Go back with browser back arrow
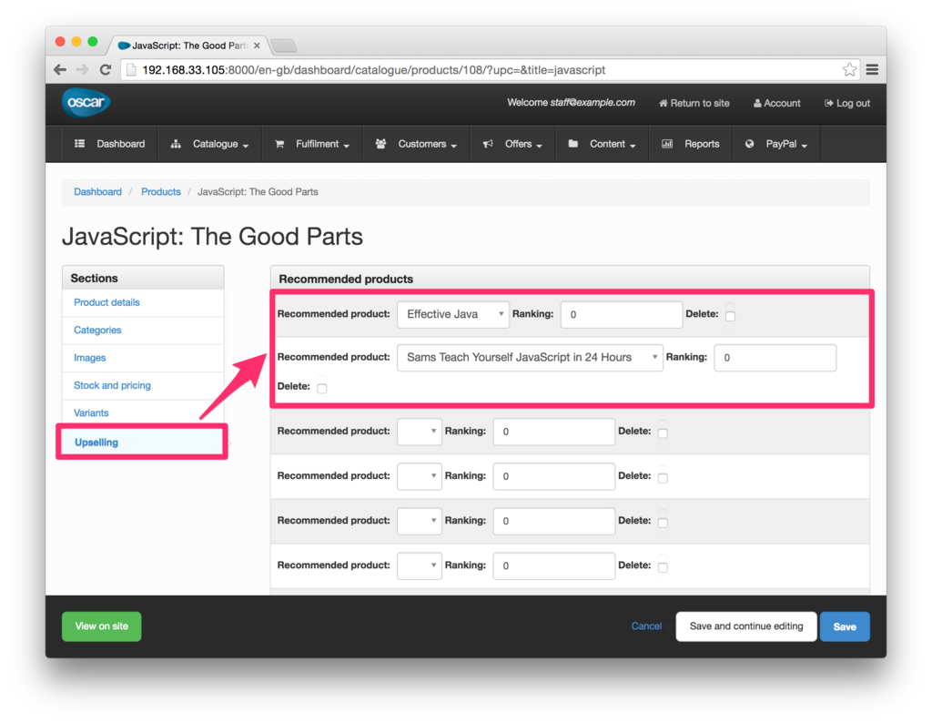The height and width of the screenshot is (723, 932). [60, 69]
